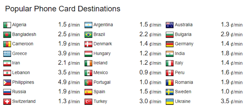Click the Australia flag icon
This screenshot has width=250, height=110.
170,25
